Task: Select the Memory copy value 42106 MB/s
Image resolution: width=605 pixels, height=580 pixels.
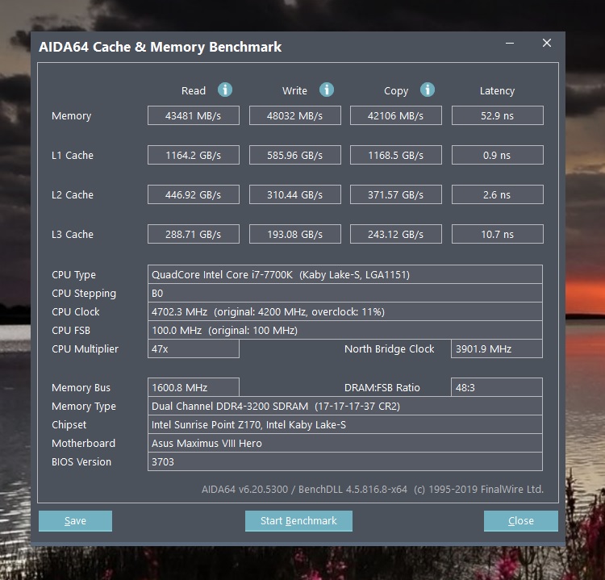Action: pyautogui.click(x=396, y=115)
